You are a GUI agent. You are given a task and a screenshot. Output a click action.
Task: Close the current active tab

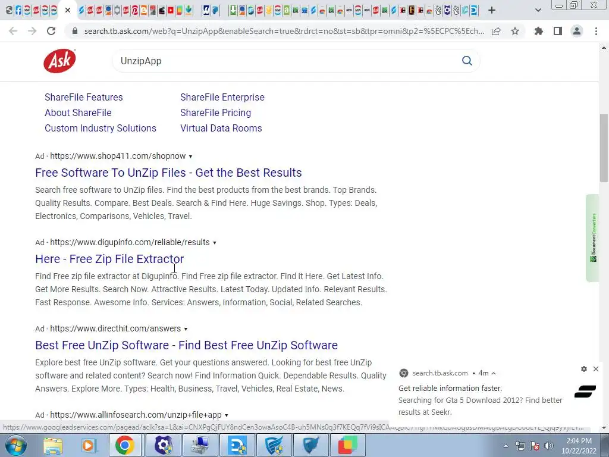click(68, 11)
